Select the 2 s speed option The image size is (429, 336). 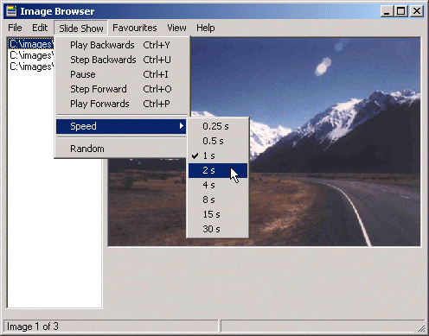[218, 170]
